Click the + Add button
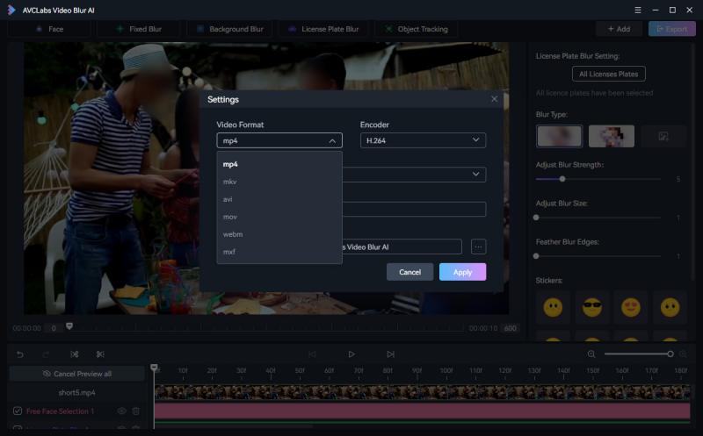This screenshot has height=436, width=703. pyautogui.click(x=619, y=29)
